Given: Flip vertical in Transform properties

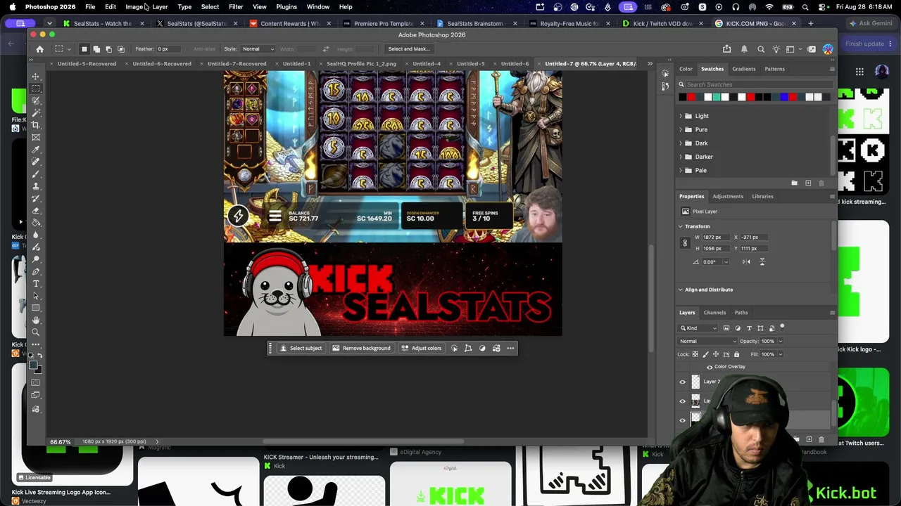Looking at the screenshot, I should coord(762,262).
